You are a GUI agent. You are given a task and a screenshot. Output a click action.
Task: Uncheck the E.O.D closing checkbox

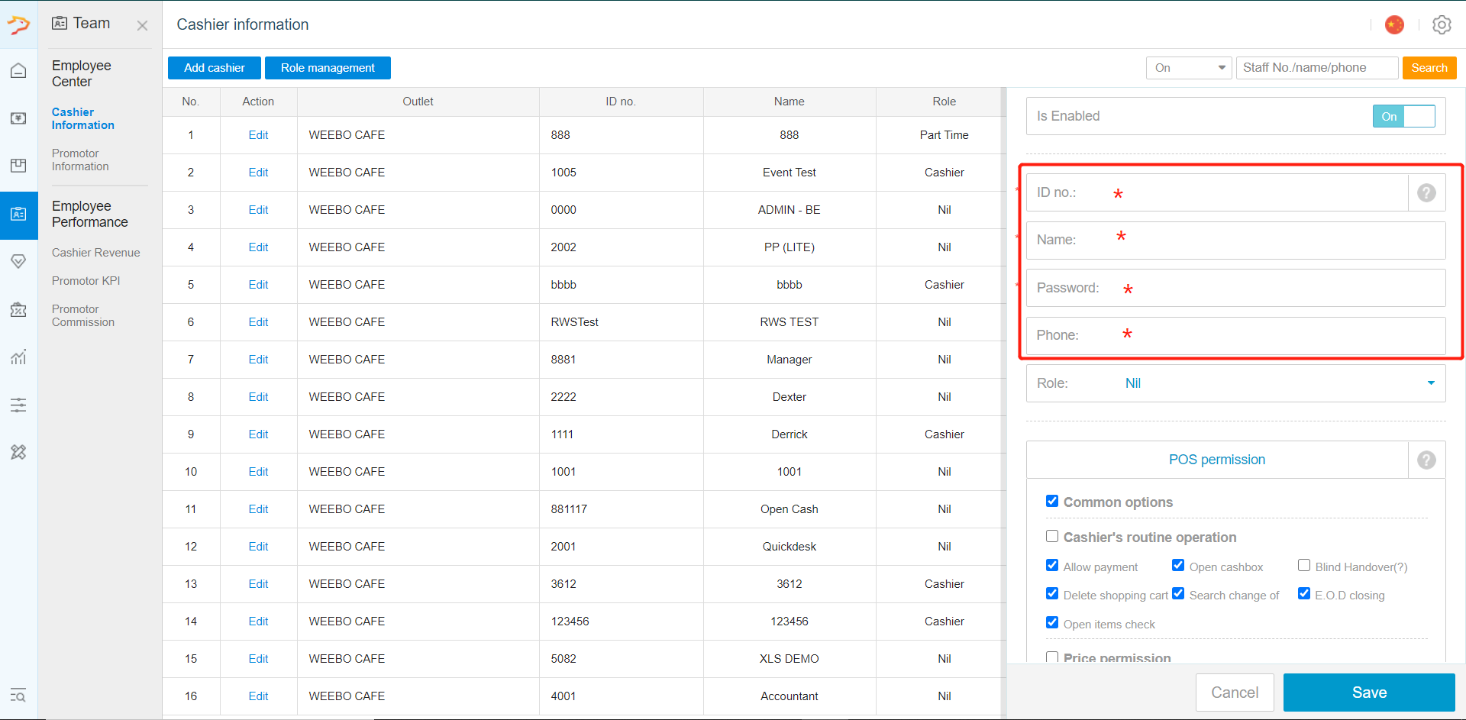[x=1304, y=594]
